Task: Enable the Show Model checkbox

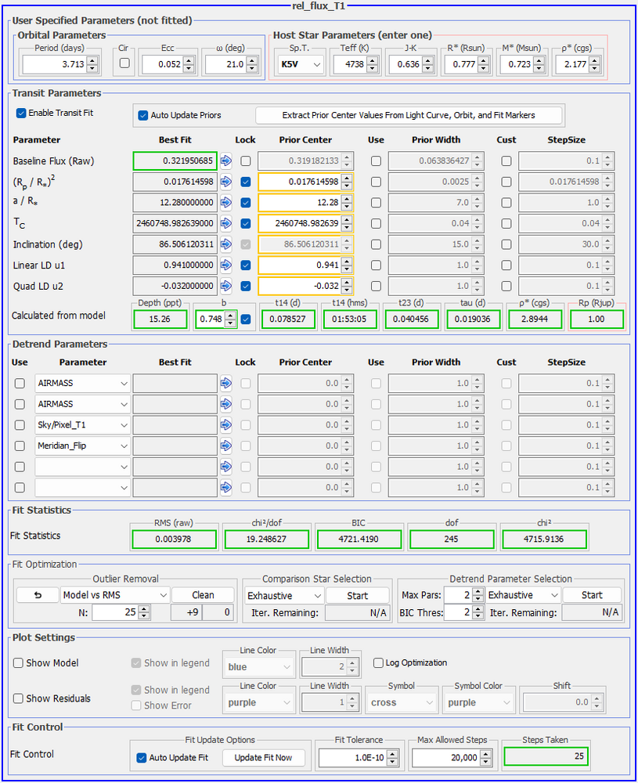Action: 19,662
